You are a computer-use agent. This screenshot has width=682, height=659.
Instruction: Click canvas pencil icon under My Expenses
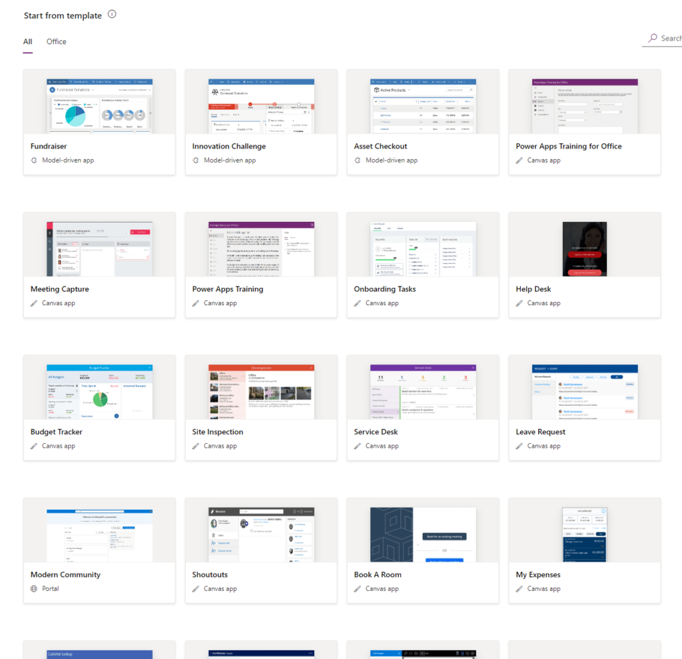[x=519, y=588]
